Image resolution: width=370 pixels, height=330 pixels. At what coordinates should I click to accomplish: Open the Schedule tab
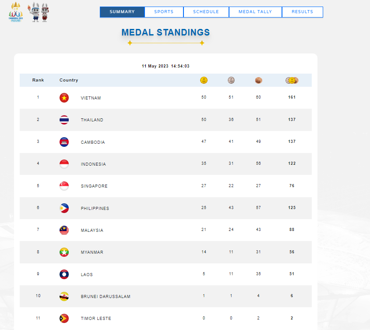(206, 12)
